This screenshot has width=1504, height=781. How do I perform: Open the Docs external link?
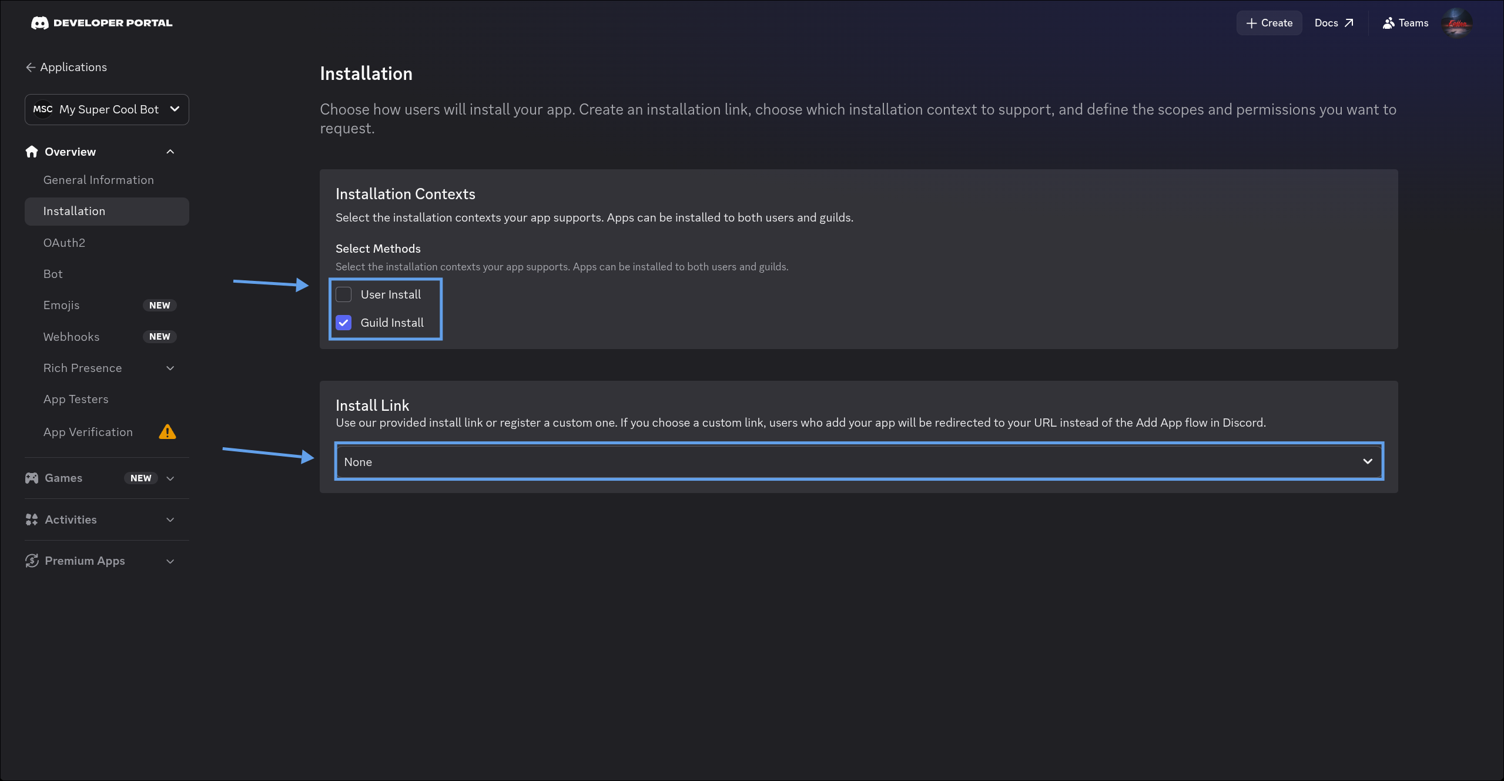[1334, 23]
